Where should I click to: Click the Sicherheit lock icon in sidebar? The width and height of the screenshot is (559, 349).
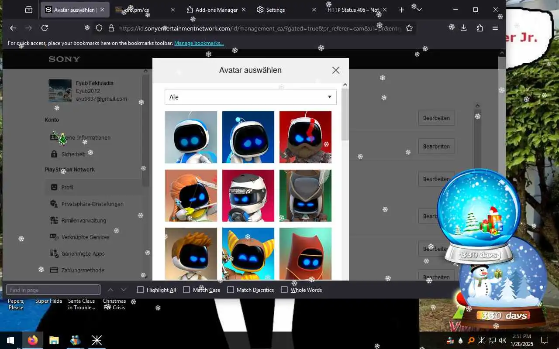point(54,154)
